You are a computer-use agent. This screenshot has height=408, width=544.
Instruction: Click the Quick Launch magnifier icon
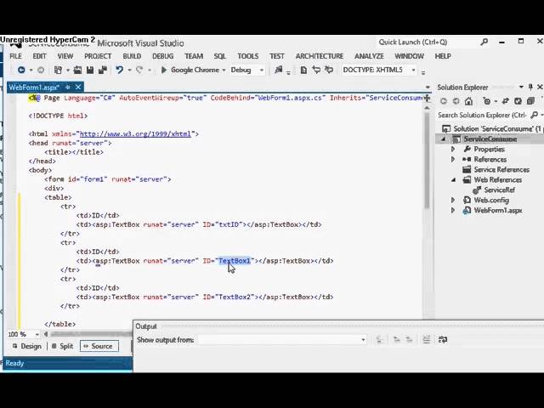[x=484, y=42]
